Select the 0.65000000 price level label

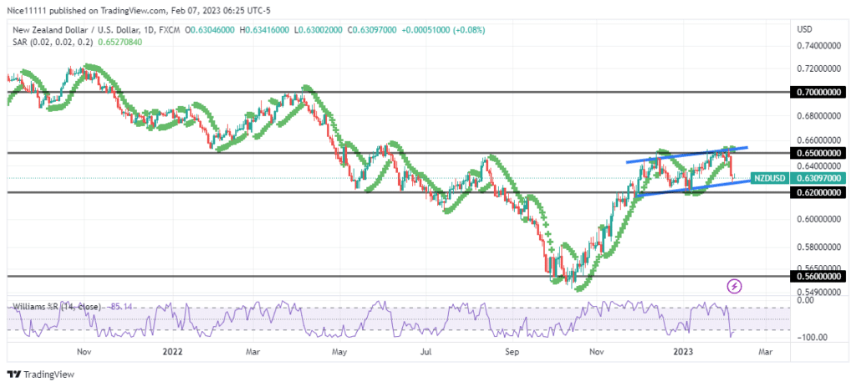818,154
